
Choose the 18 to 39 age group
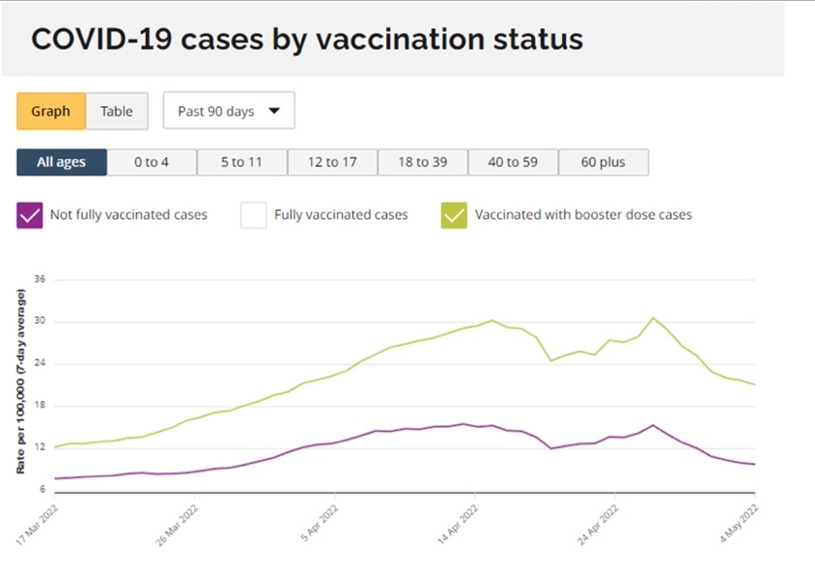tap(423, 162)
